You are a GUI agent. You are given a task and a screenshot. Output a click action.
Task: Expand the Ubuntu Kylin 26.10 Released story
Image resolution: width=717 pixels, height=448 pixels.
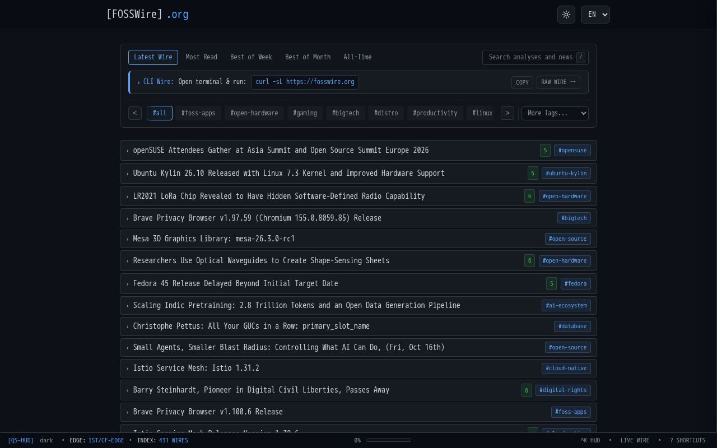click(x=358, y=173)
